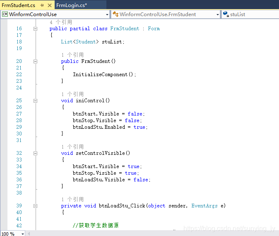This screenshot has height=236, width=279.
Task: Click line number 42
Action: 19,226
